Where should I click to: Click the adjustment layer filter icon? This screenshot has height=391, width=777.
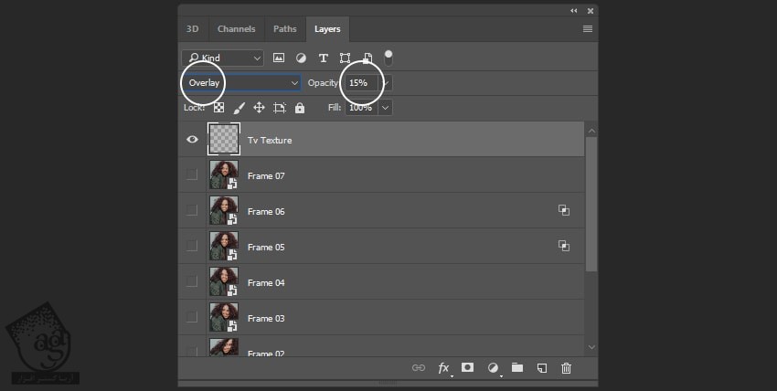click(301, 58)
